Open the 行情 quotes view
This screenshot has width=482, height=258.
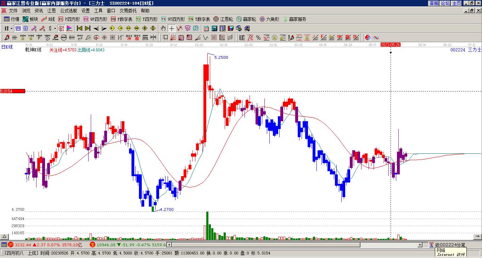pyautogui.click(x=11, y=19)
